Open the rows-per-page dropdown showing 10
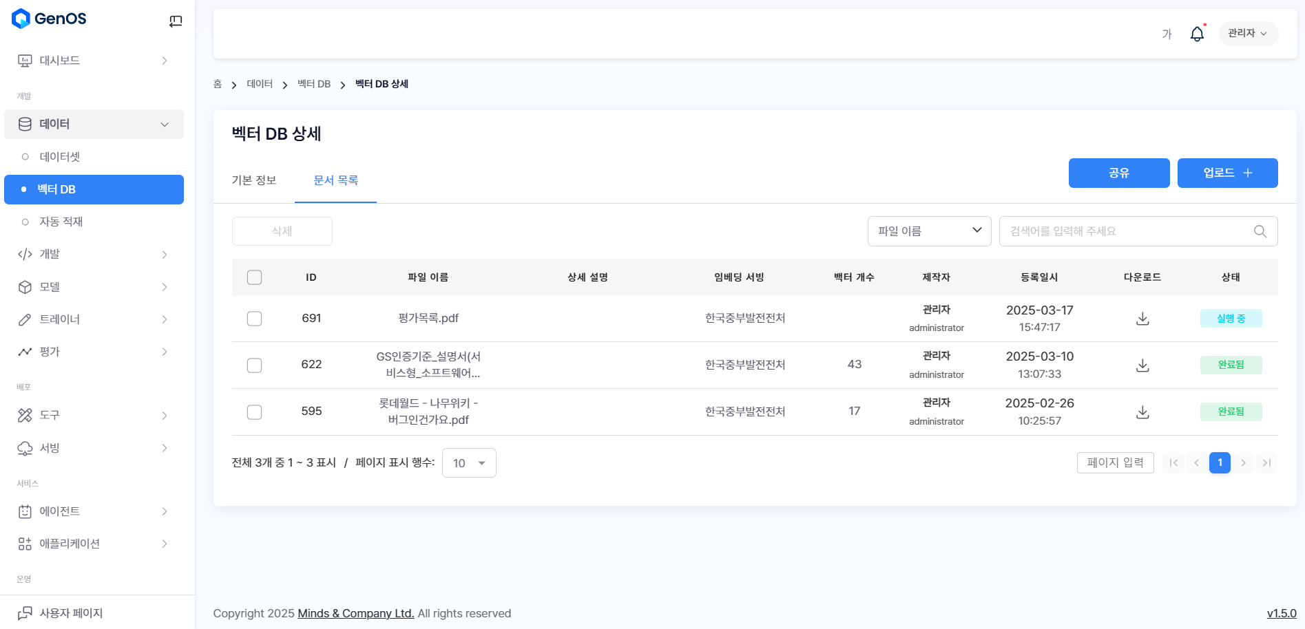The image size is (1305, 629). [469, 463]
